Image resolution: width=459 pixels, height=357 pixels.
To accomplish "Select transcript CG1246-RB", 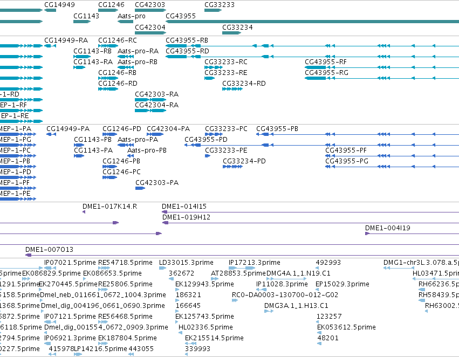I will pyautogui.click(x=117, y=73).
